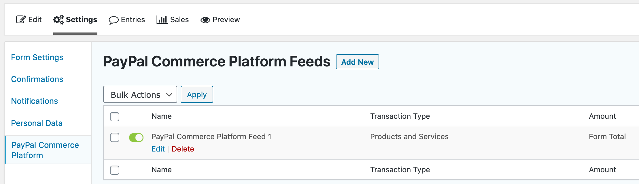This screenshot has width=639, height=184.
Task: Switch to the Sales tab
Action: click(179, 20)
